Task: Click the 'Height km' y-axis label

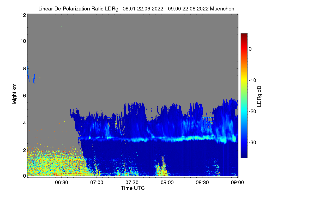Action: coord(15,95)
